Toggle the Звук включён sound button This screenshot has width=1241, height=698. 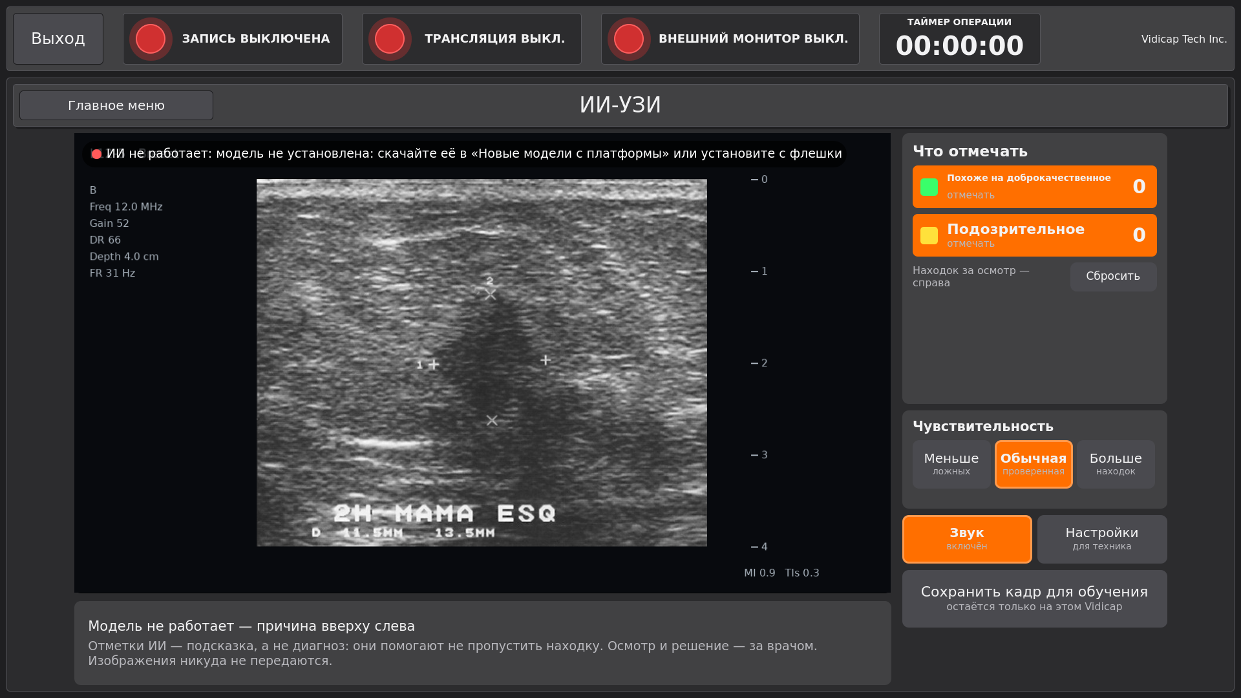(967, 539)
